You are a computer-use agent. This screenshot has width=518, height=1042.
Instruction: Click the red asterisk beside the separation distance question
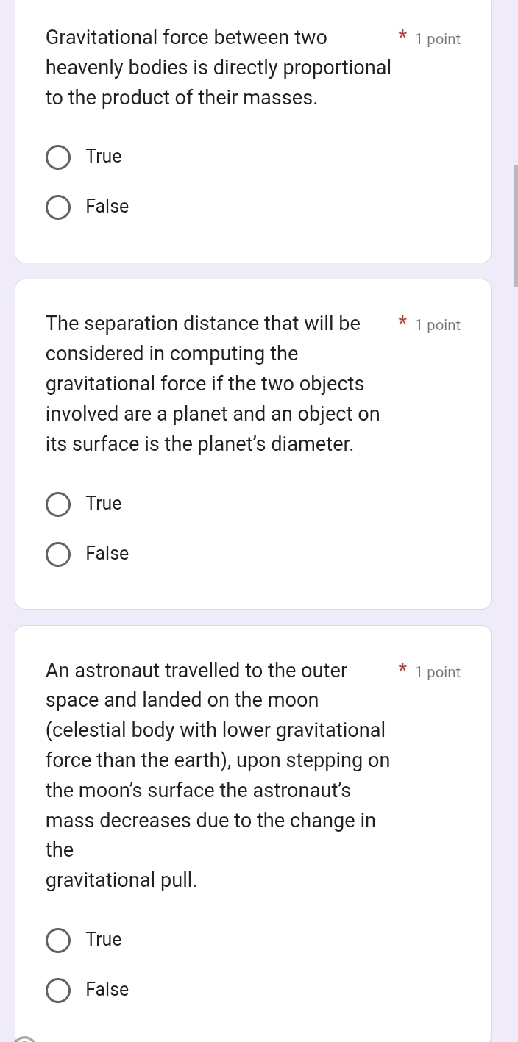(x=403, y=324)
